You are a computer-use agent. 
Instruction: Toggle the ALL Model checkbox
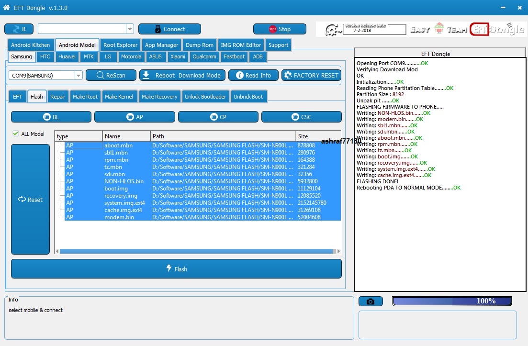tap(15, 134)
